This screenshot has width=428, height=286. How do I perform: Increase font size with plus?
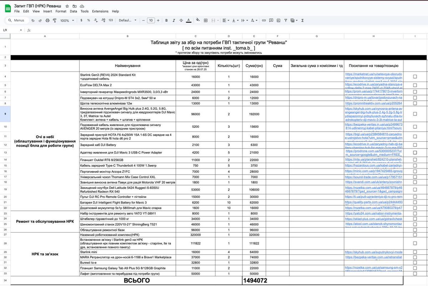pyautogui.click(x=158, y=21)
